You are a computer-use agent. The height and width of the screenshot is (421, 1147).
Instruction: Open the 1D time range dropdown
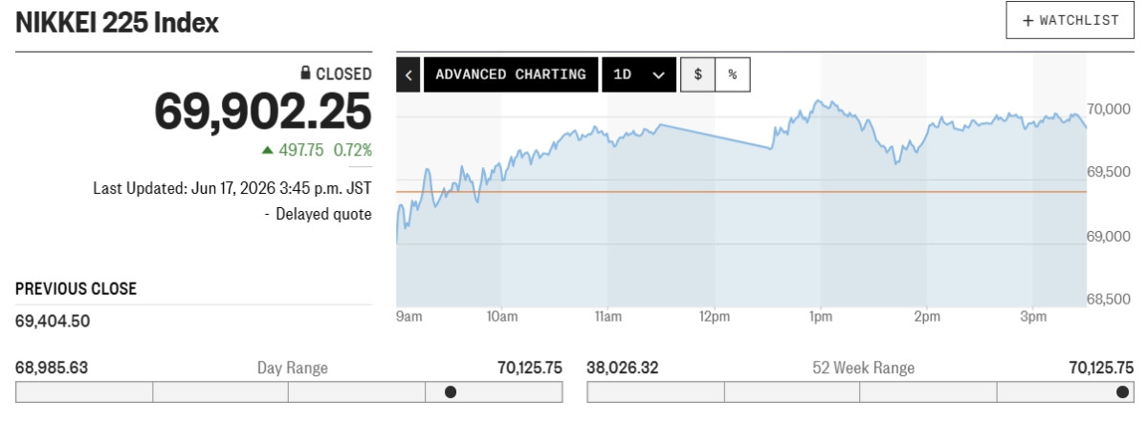pos(639,74)
